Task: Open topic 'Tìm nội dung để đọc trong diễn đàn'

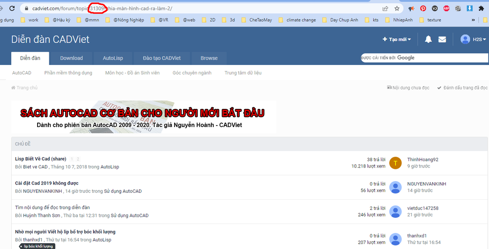Action: click(x=52, y=207)
